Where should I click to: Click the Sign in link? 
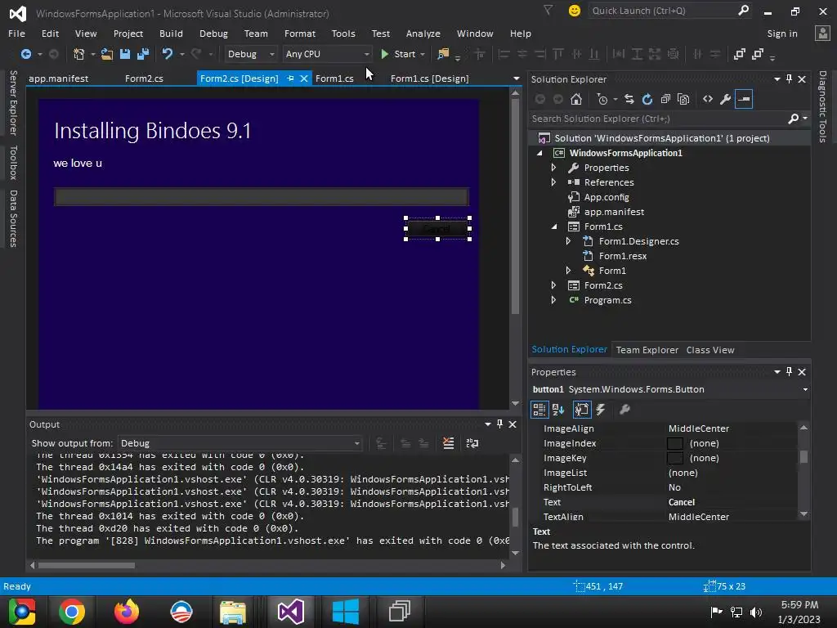coord(782,33)
